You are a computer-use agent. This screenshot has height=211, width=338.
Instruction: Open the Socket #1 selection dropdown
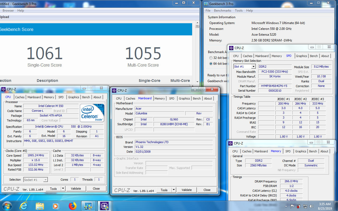[45, 180]
